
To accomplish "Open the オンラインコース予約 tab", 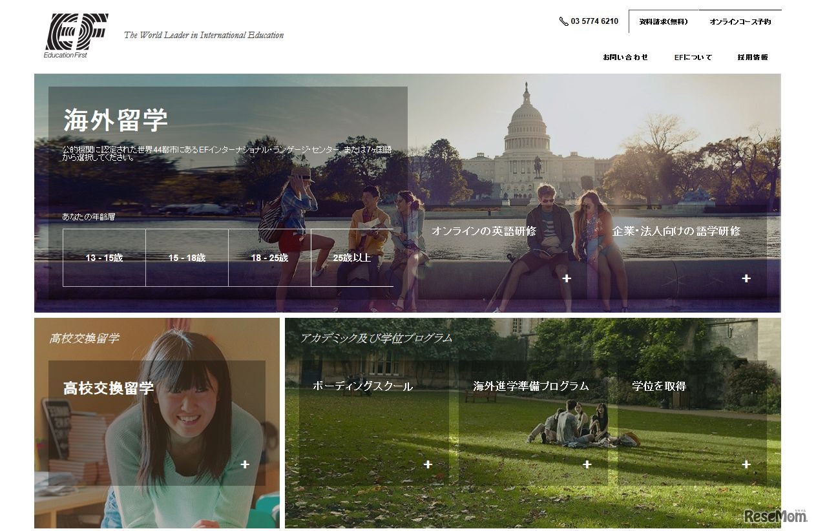I will click(740, 21).
